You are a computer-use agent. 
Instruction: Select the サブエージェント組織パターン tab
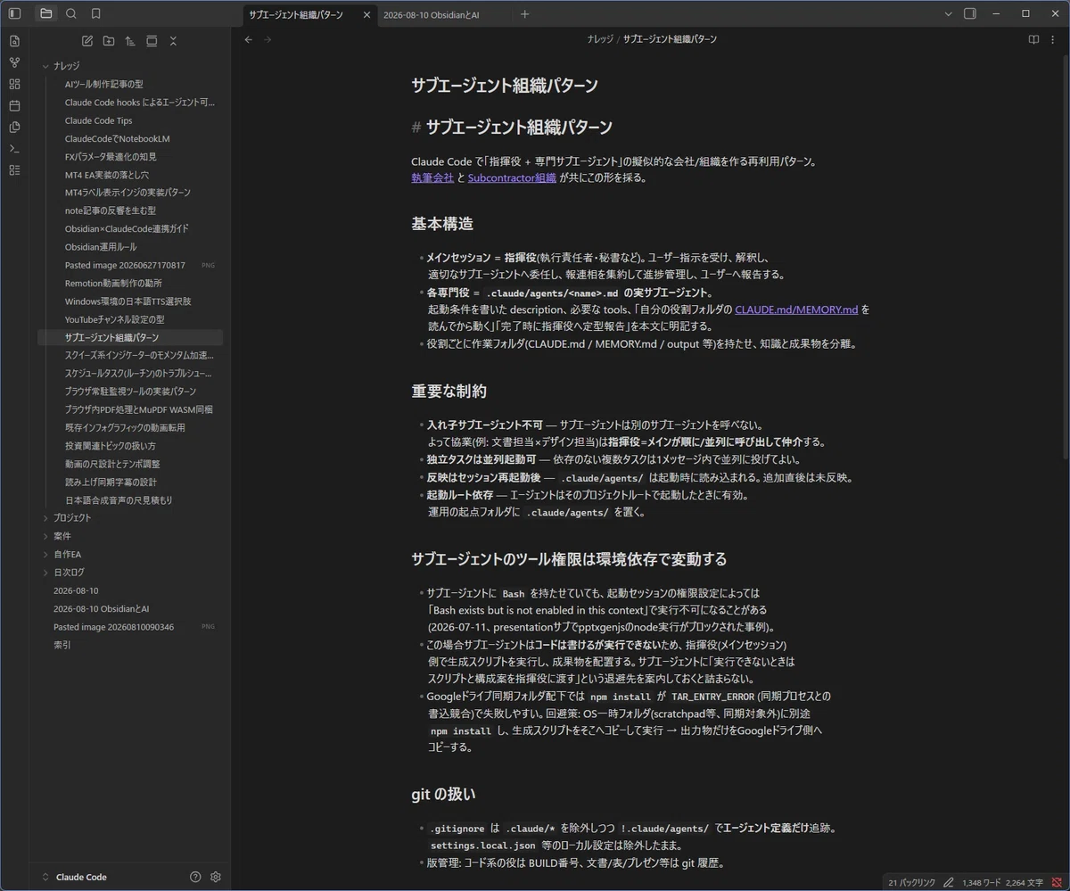coord(296,14)
